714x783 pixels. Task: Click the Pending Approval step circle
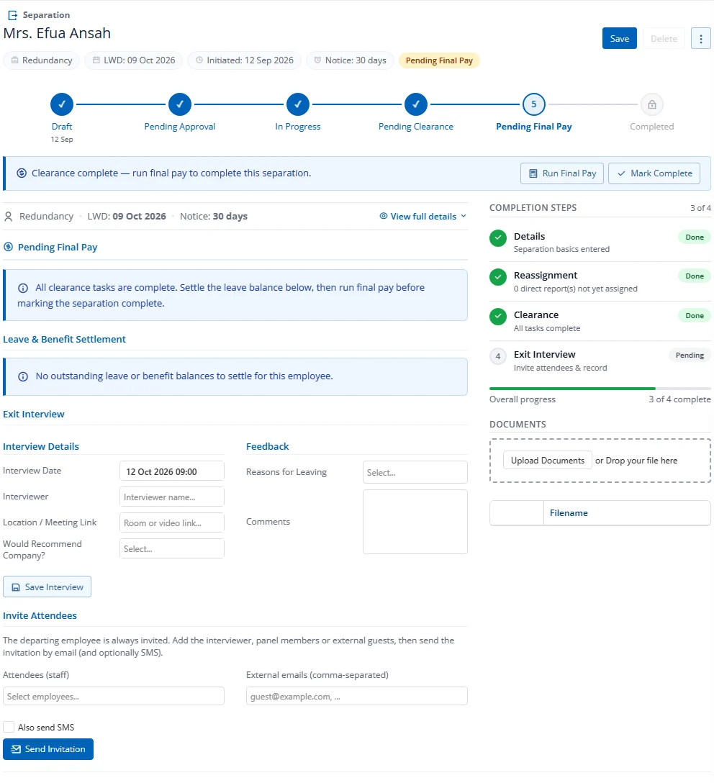click(180, 104)
